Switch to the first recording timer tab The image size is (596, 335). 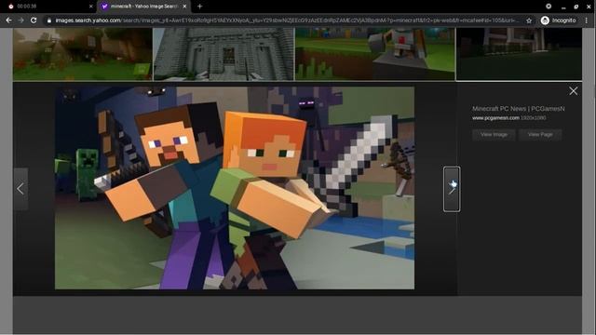49,7
